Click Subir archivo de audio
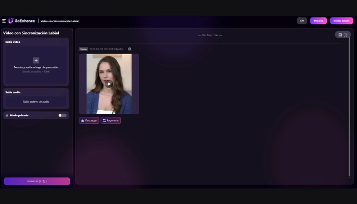This screenshot has height=204, width=357. click(x=36, y=102)
